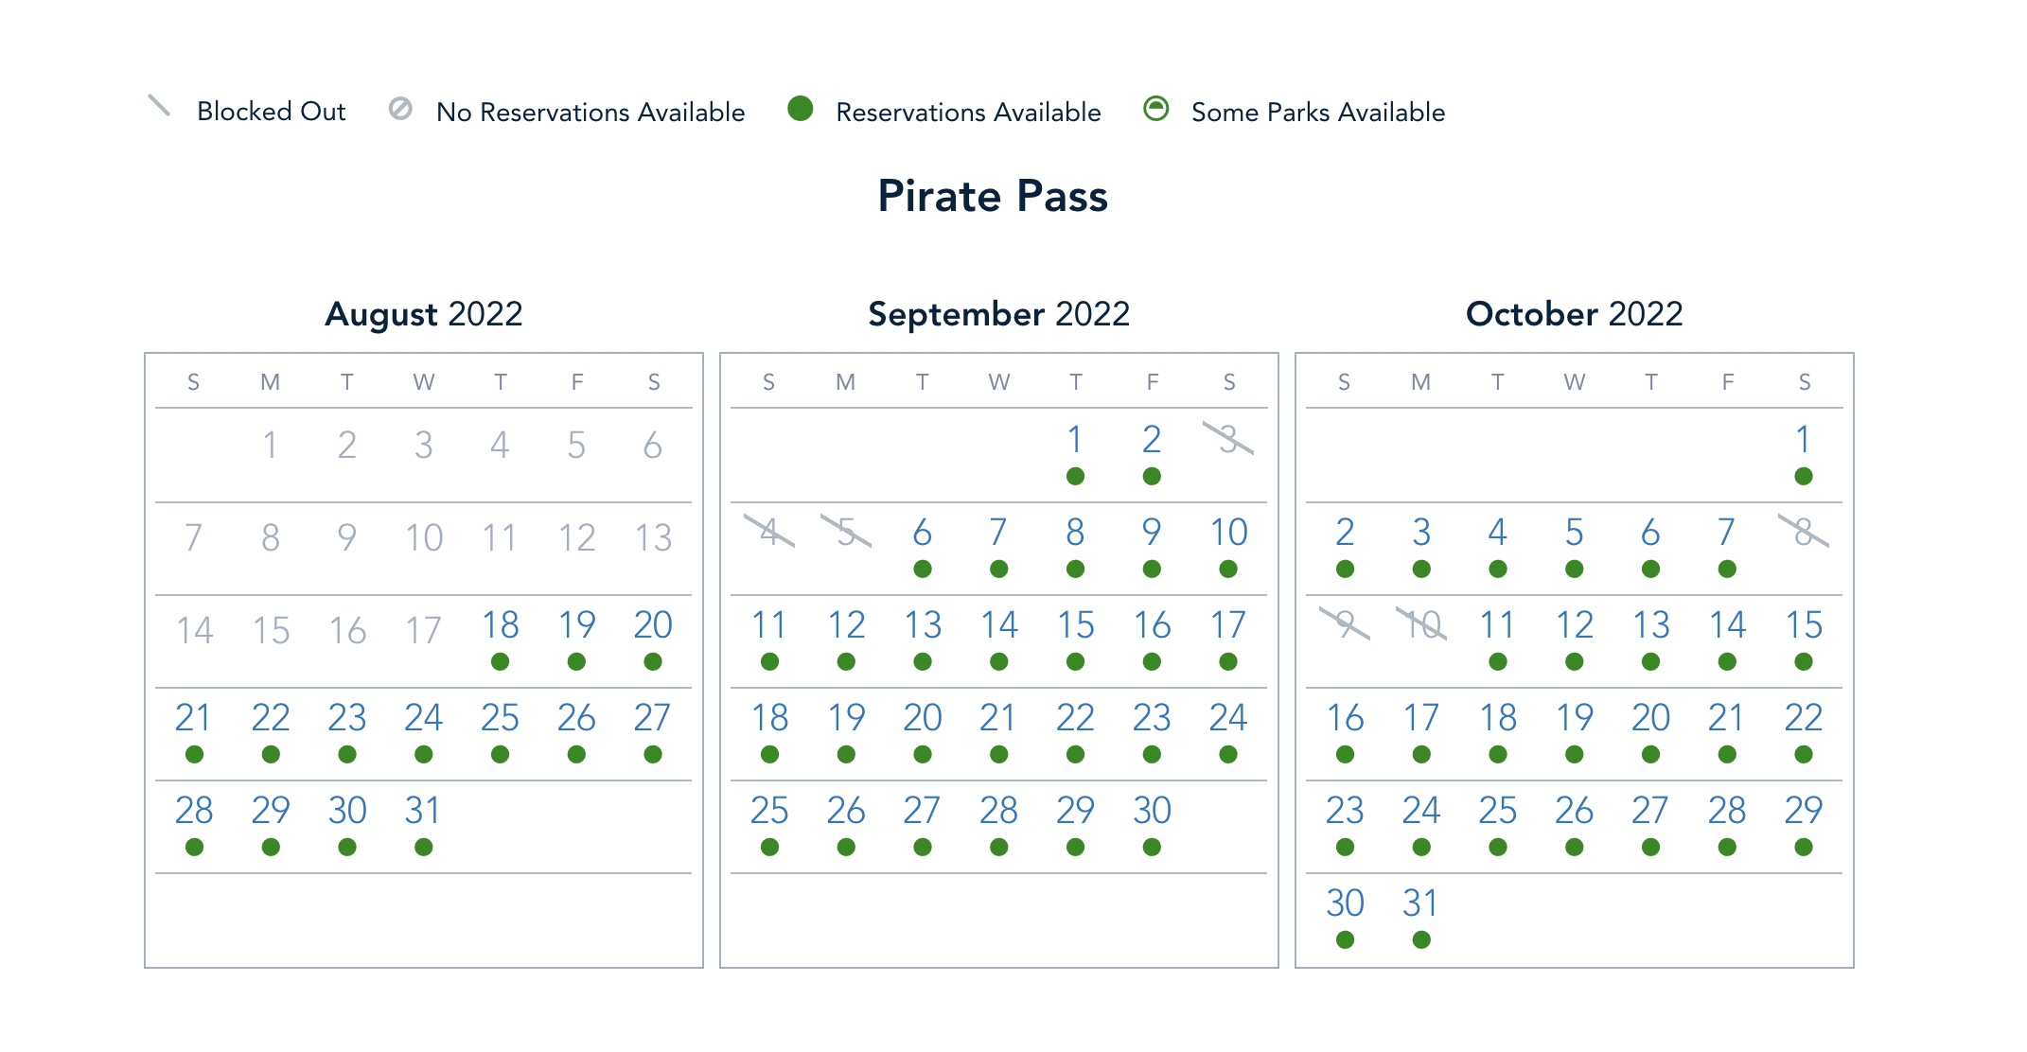Choose October 20 in the October calendar
Image resolution: width=2027 pixels, height=1052 pixels.
(x=1650, y=718)
